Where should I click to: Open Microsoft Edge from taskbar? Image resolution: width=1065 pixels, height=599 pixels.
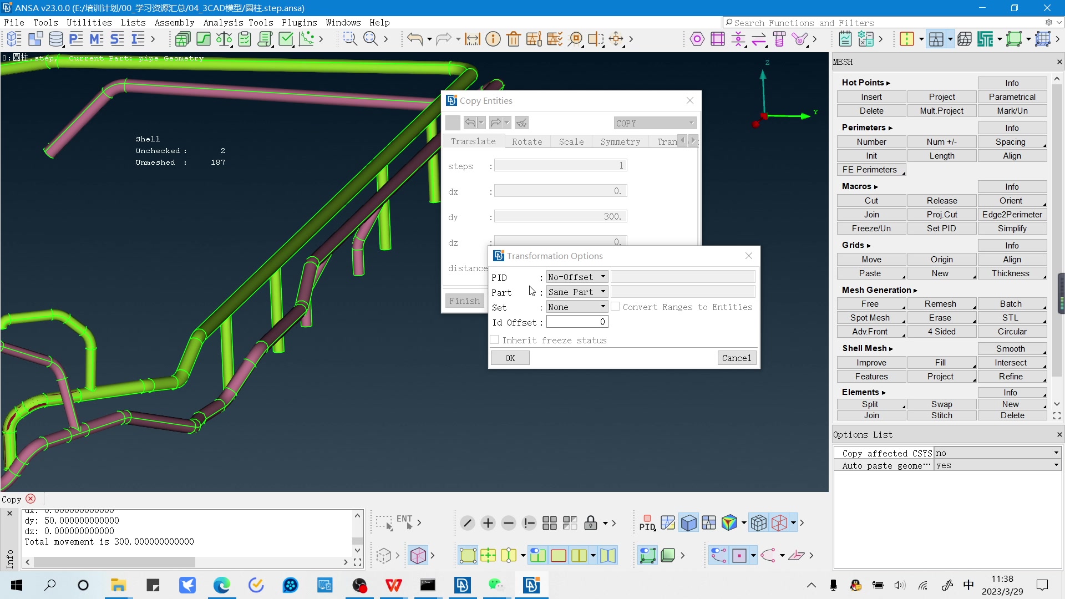222,585
